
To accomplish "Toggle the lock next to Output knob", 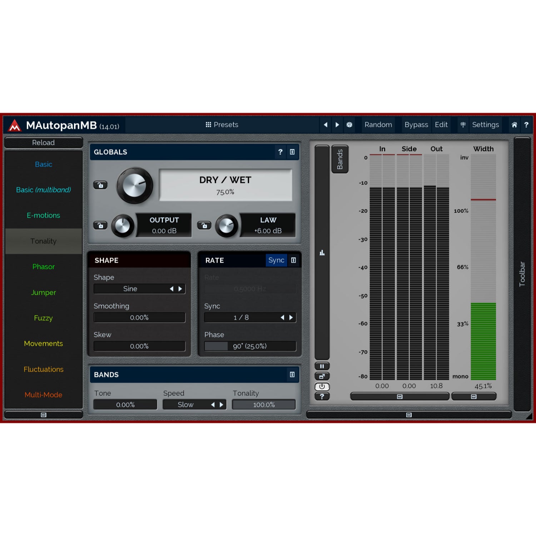I will point(100,225).
